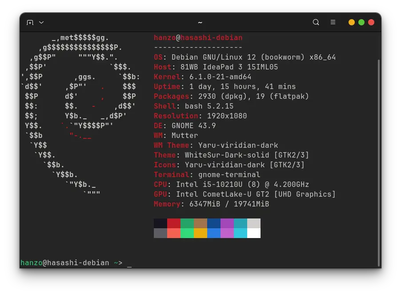Click the purple color block in top row
This screenshot has height=295, width=401.
point(227,223)
